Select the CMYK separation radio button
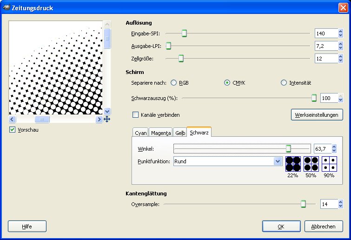 [x=227, y=83]
